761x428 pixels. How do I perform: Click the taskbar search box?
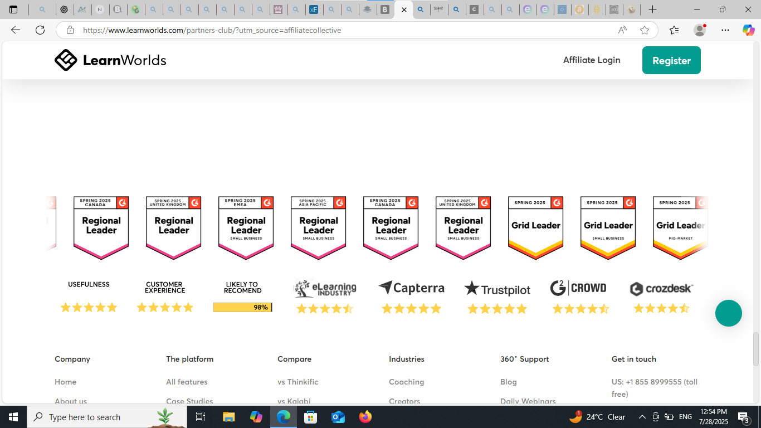click(x=107, y=417)
